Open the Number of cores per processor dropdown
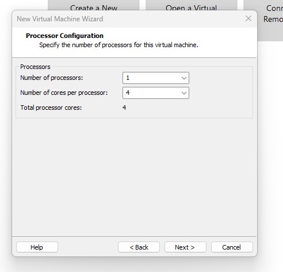The height and width of the screenshot is (272, 283). coord(156,93)
